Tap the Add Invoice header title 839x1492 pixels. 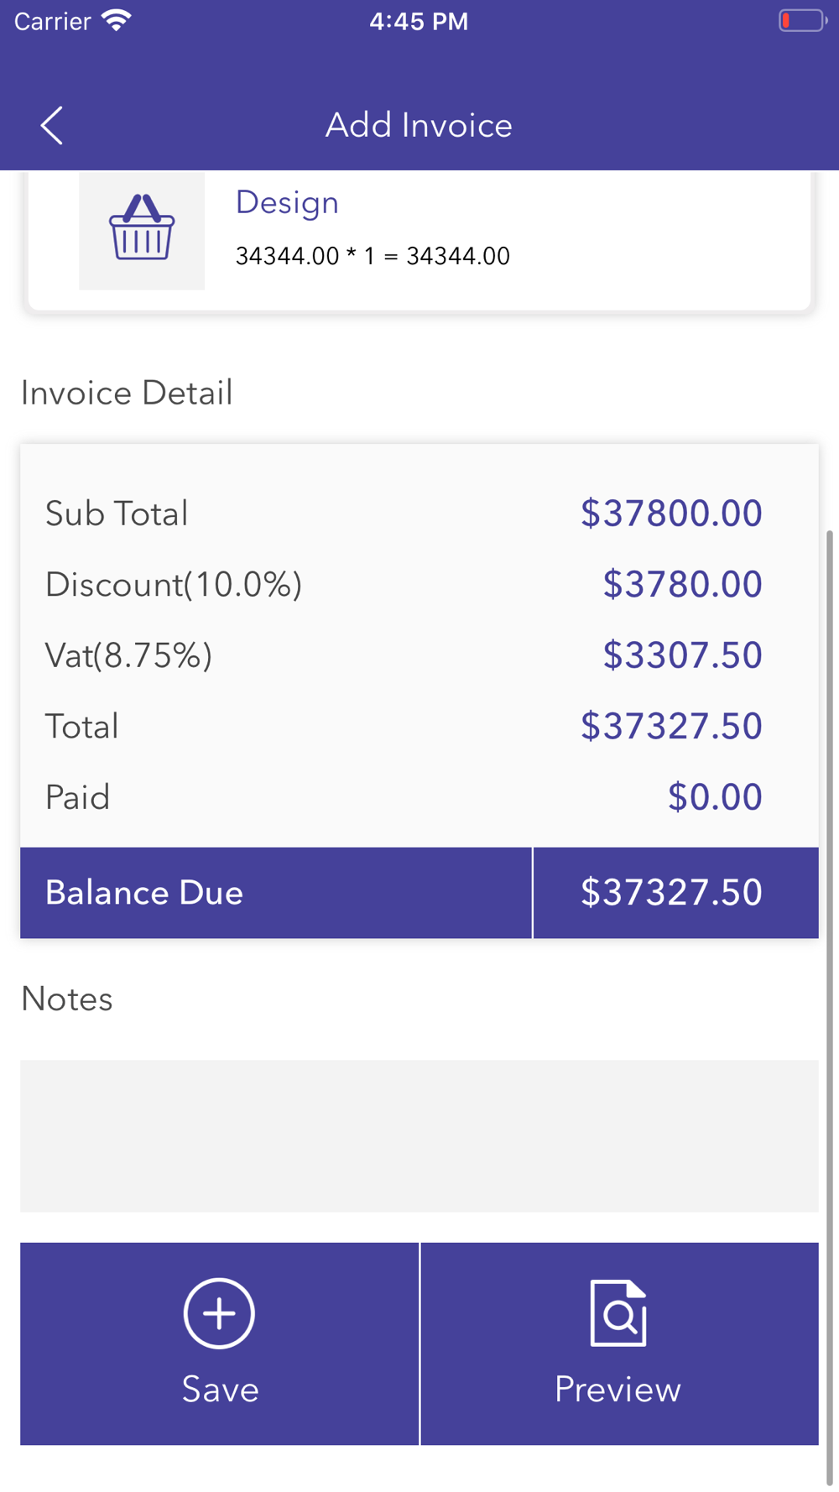419,125
